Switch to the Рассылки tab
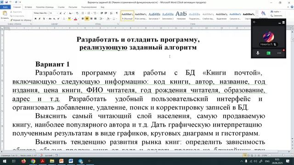 coord(73,7)
